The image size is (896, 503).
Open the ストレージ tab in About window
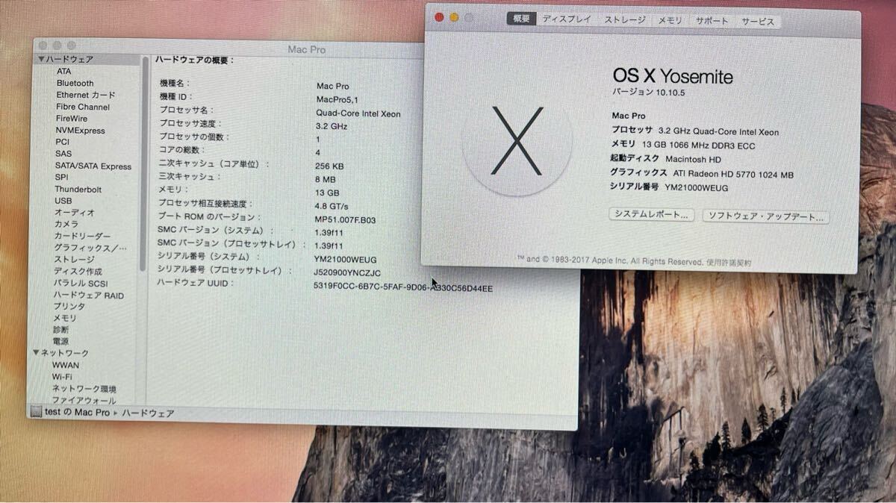pyautogui.click(x=625, y=21)
